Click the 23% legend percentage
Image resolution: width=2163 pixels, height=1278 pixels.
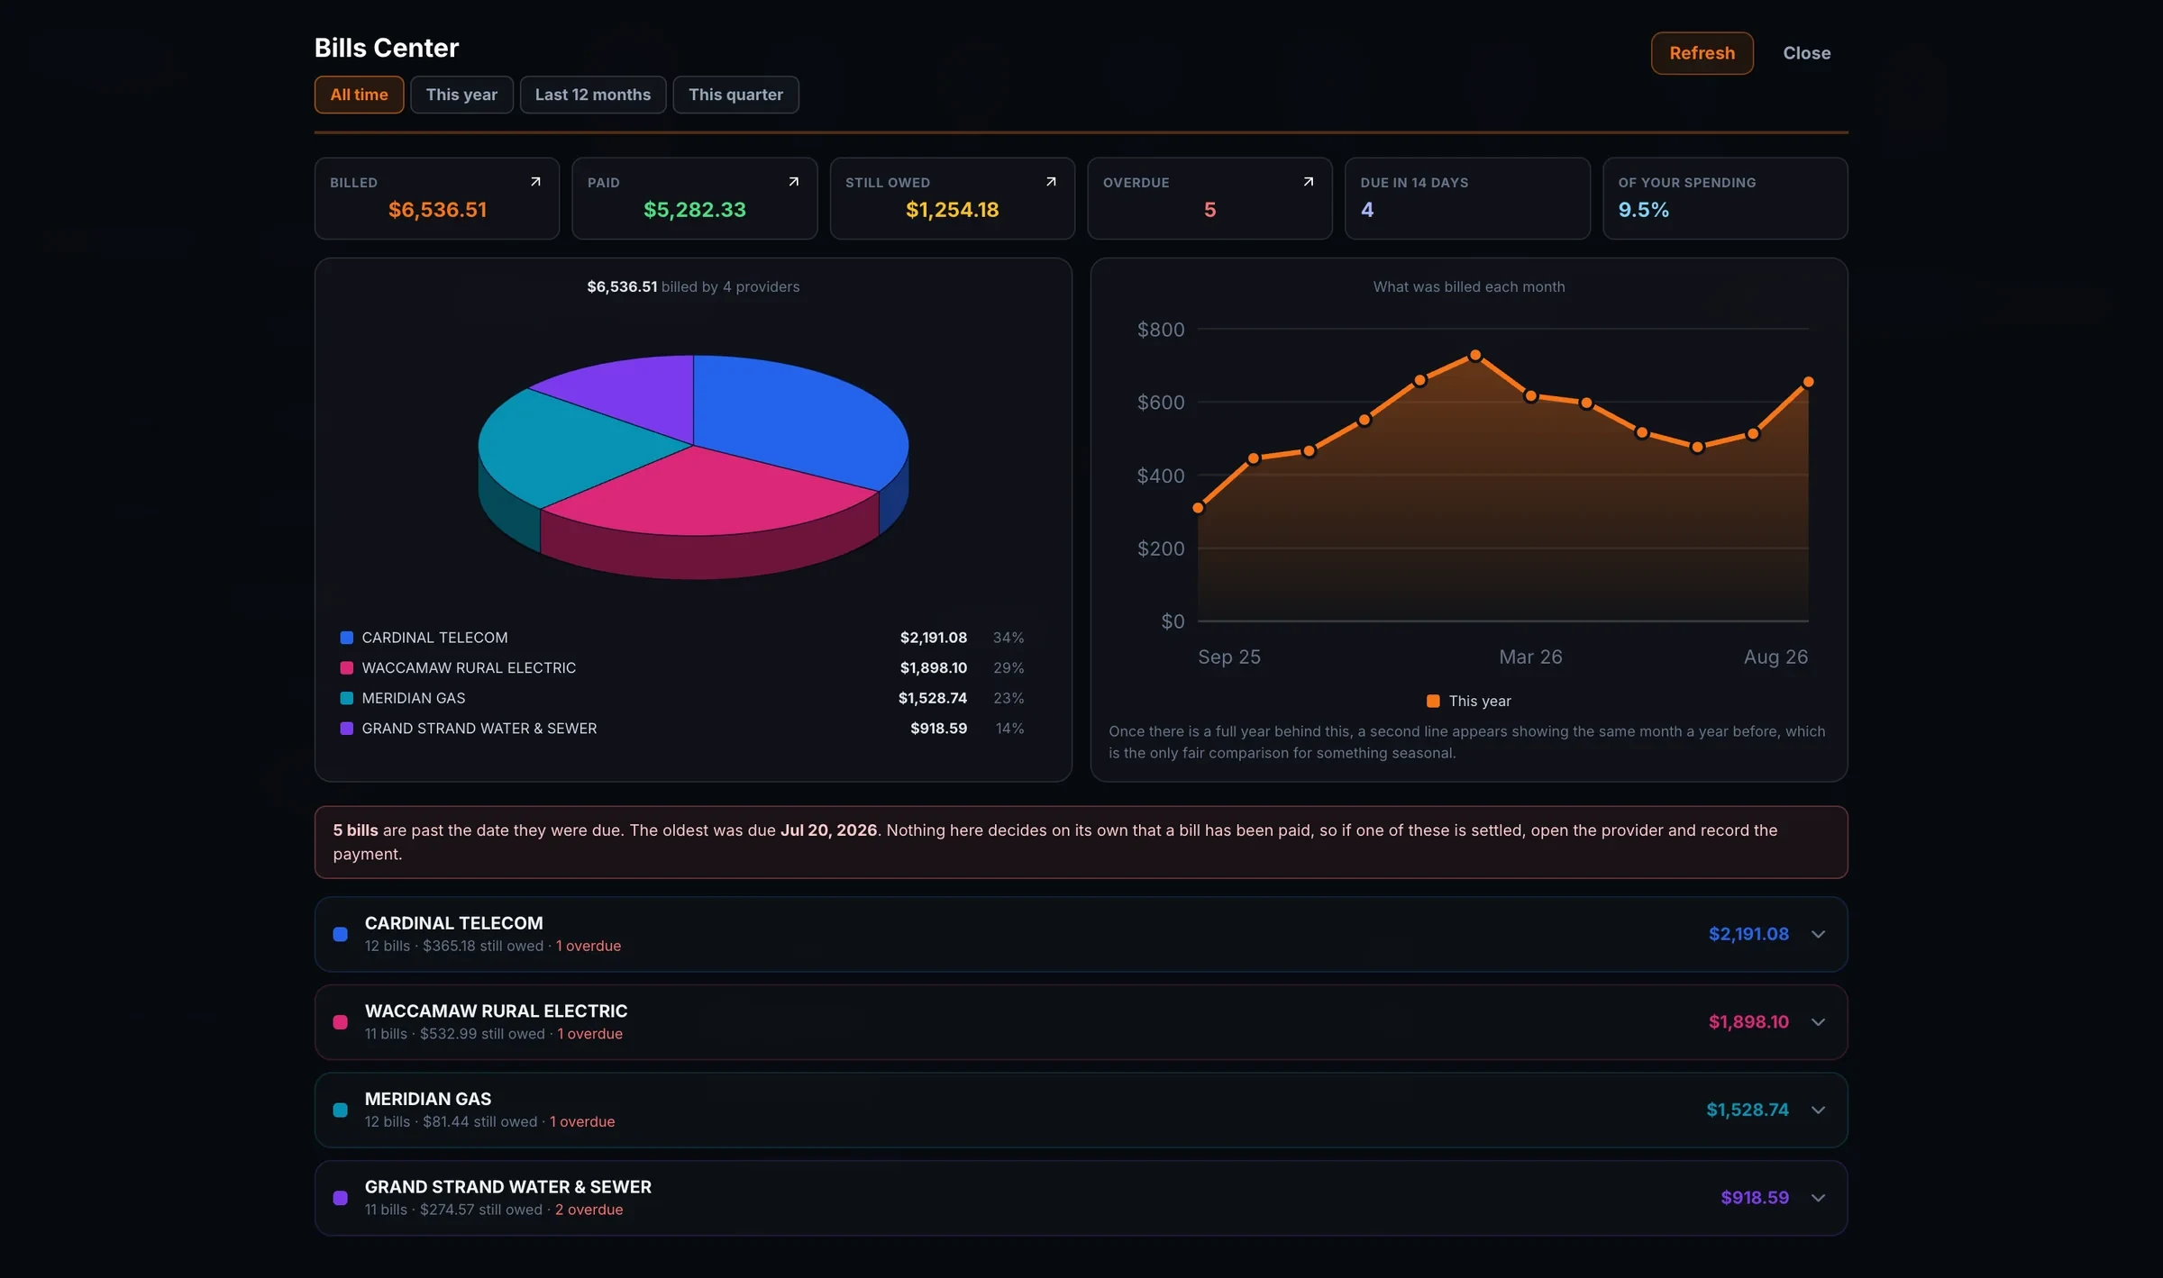[x=1008, y=698]
